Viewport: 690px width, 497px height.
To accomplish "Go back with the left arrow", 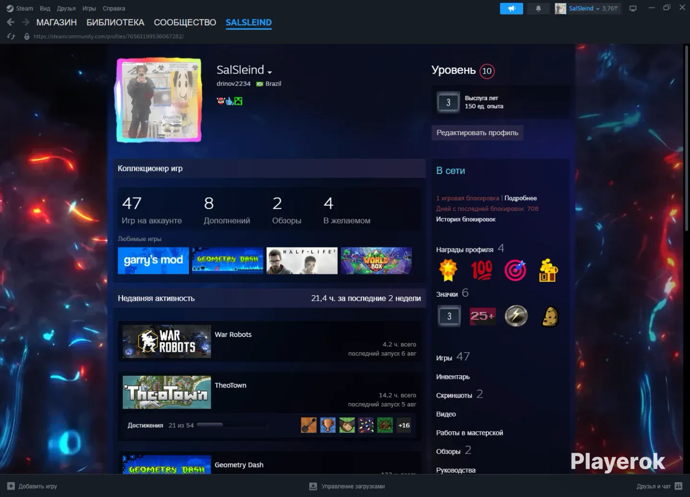I will (x=10, y=22).
